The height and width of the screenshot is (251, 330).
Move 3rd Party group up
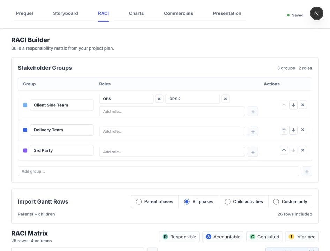[284, 150]
